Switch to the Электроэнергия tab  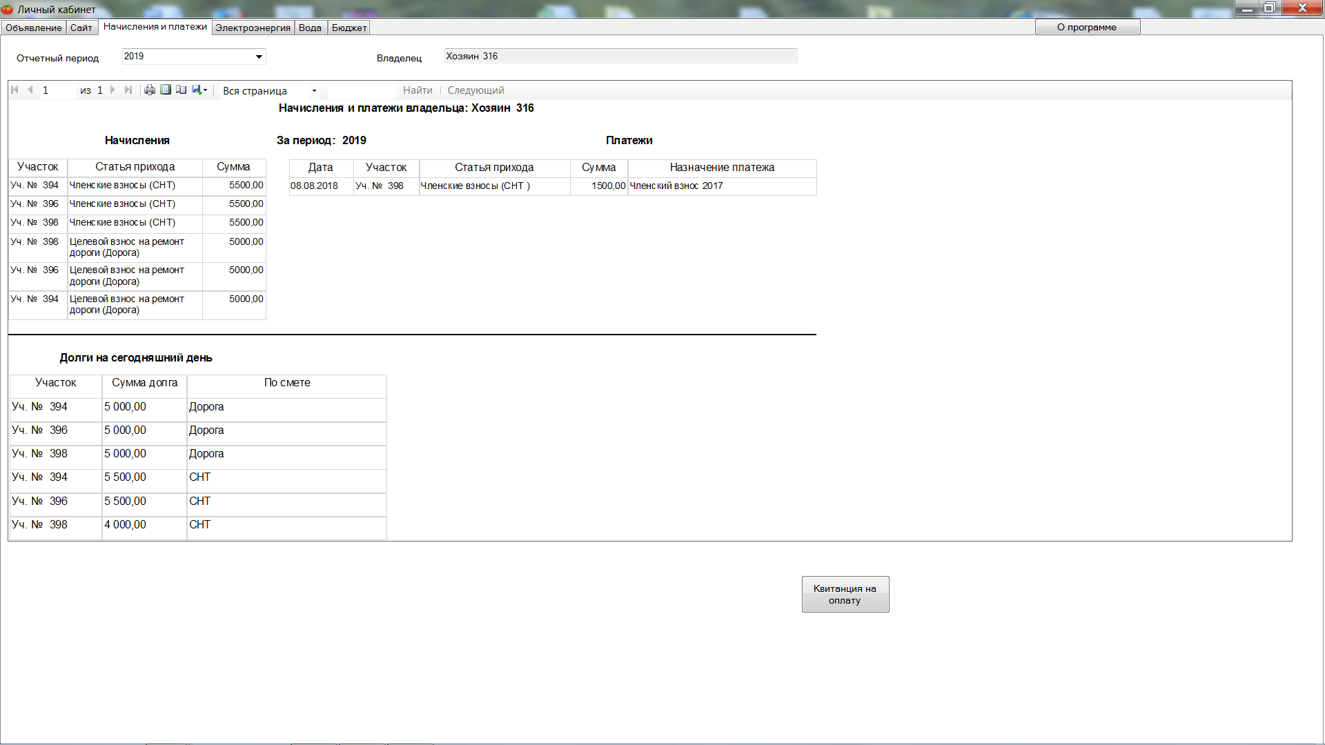253,28
